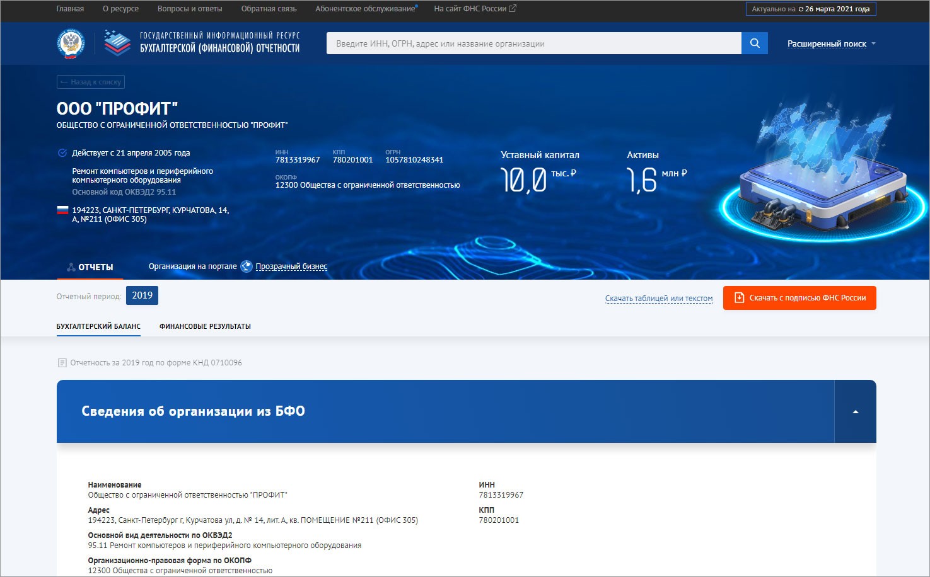Click the refresh icon next to the actuality date
Image resolution: width=930 pixels, height=577 pixels.
[x=801, y=9]
